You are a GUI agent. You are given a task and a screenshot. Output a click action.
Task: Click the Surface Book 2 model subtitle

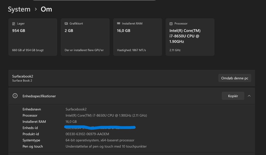pyautogui.click(x=22, y=81)
